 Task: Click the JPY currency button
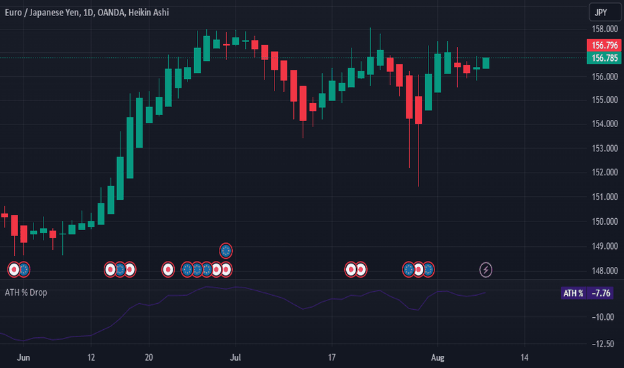pos(604,12)
